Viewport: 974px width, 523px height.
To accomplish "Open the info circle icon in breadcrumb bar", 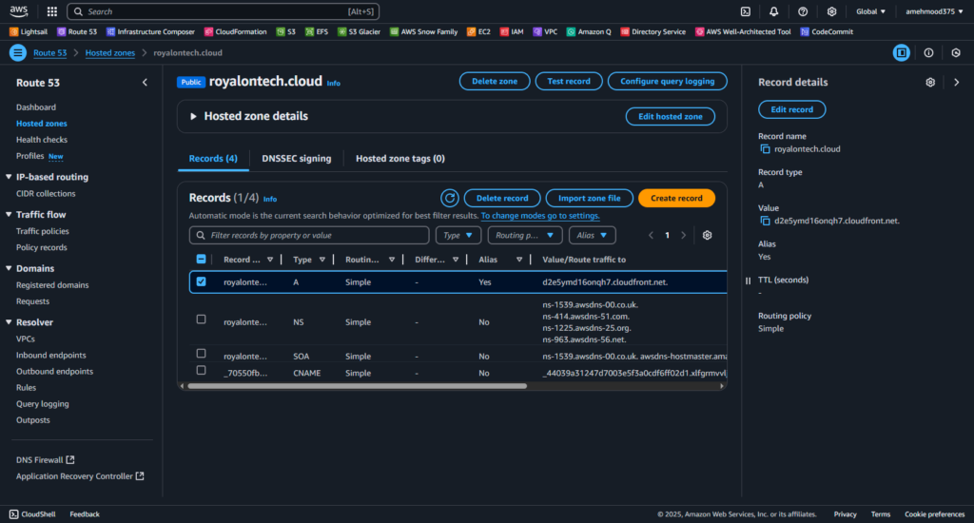I will [x=928, y=53].
